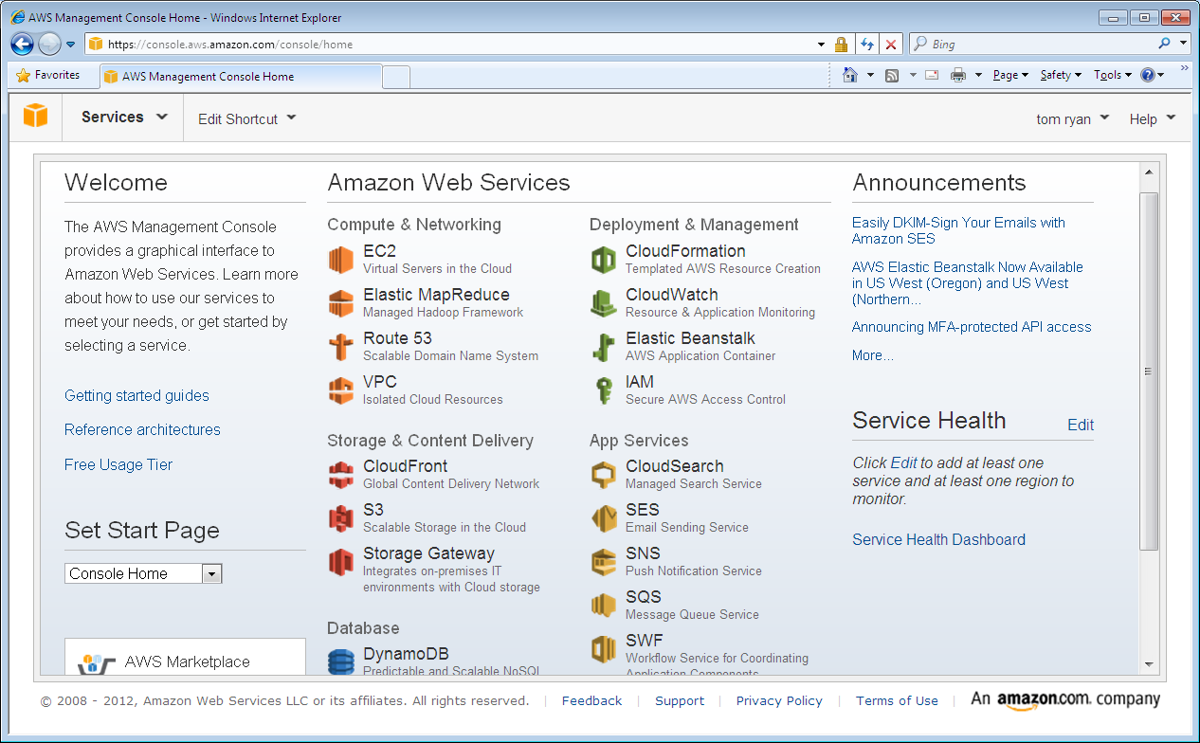Click the scrollbar up arrow
Screen dimensions: 1200x743
(1148, 172)
